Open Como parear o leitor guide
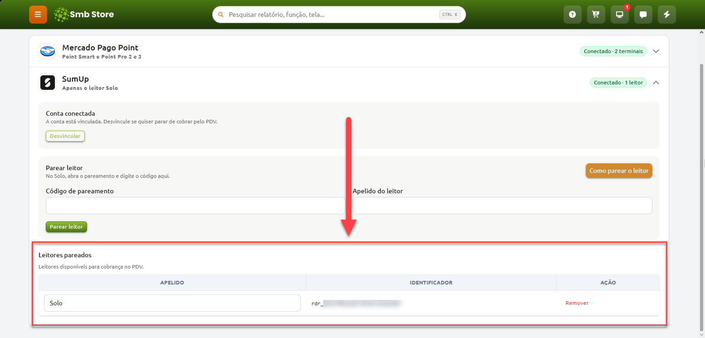Image resolution: width=705 pixels, height=338 pixels. click(x=619, y=171)
